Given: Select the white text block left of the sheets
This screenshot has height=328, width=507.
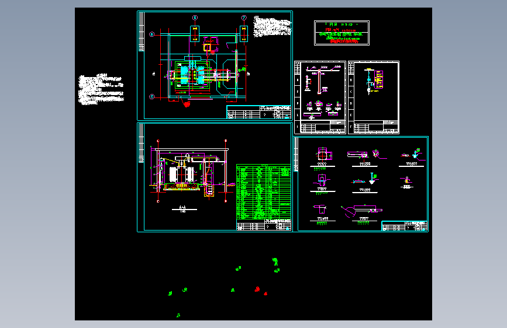Looking at the screenshot, I should coord(101,89).
